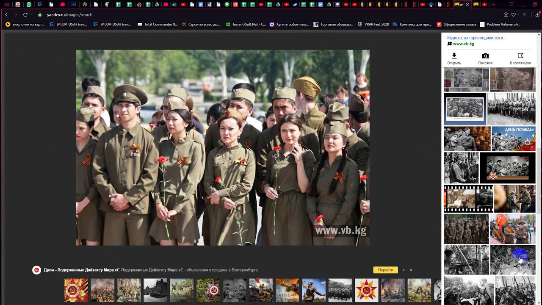Save image using В коллекцию icon
Screen dimensions: 542x305
(520, 55)
